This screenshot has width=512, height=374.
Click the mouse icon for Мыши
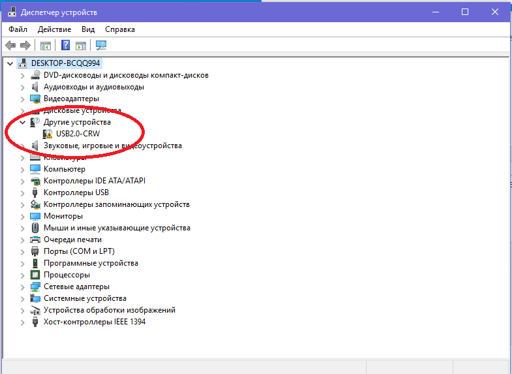coord(35,228)
